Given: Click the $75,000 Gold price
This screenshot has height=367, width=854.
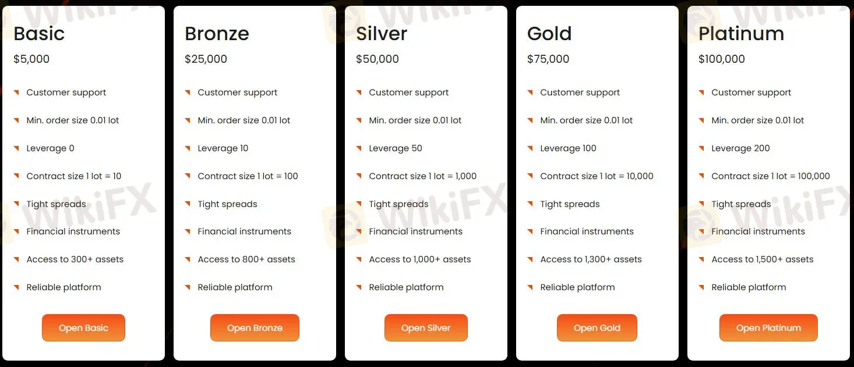Looking at the screenshot, I should (x=548, y=59).
